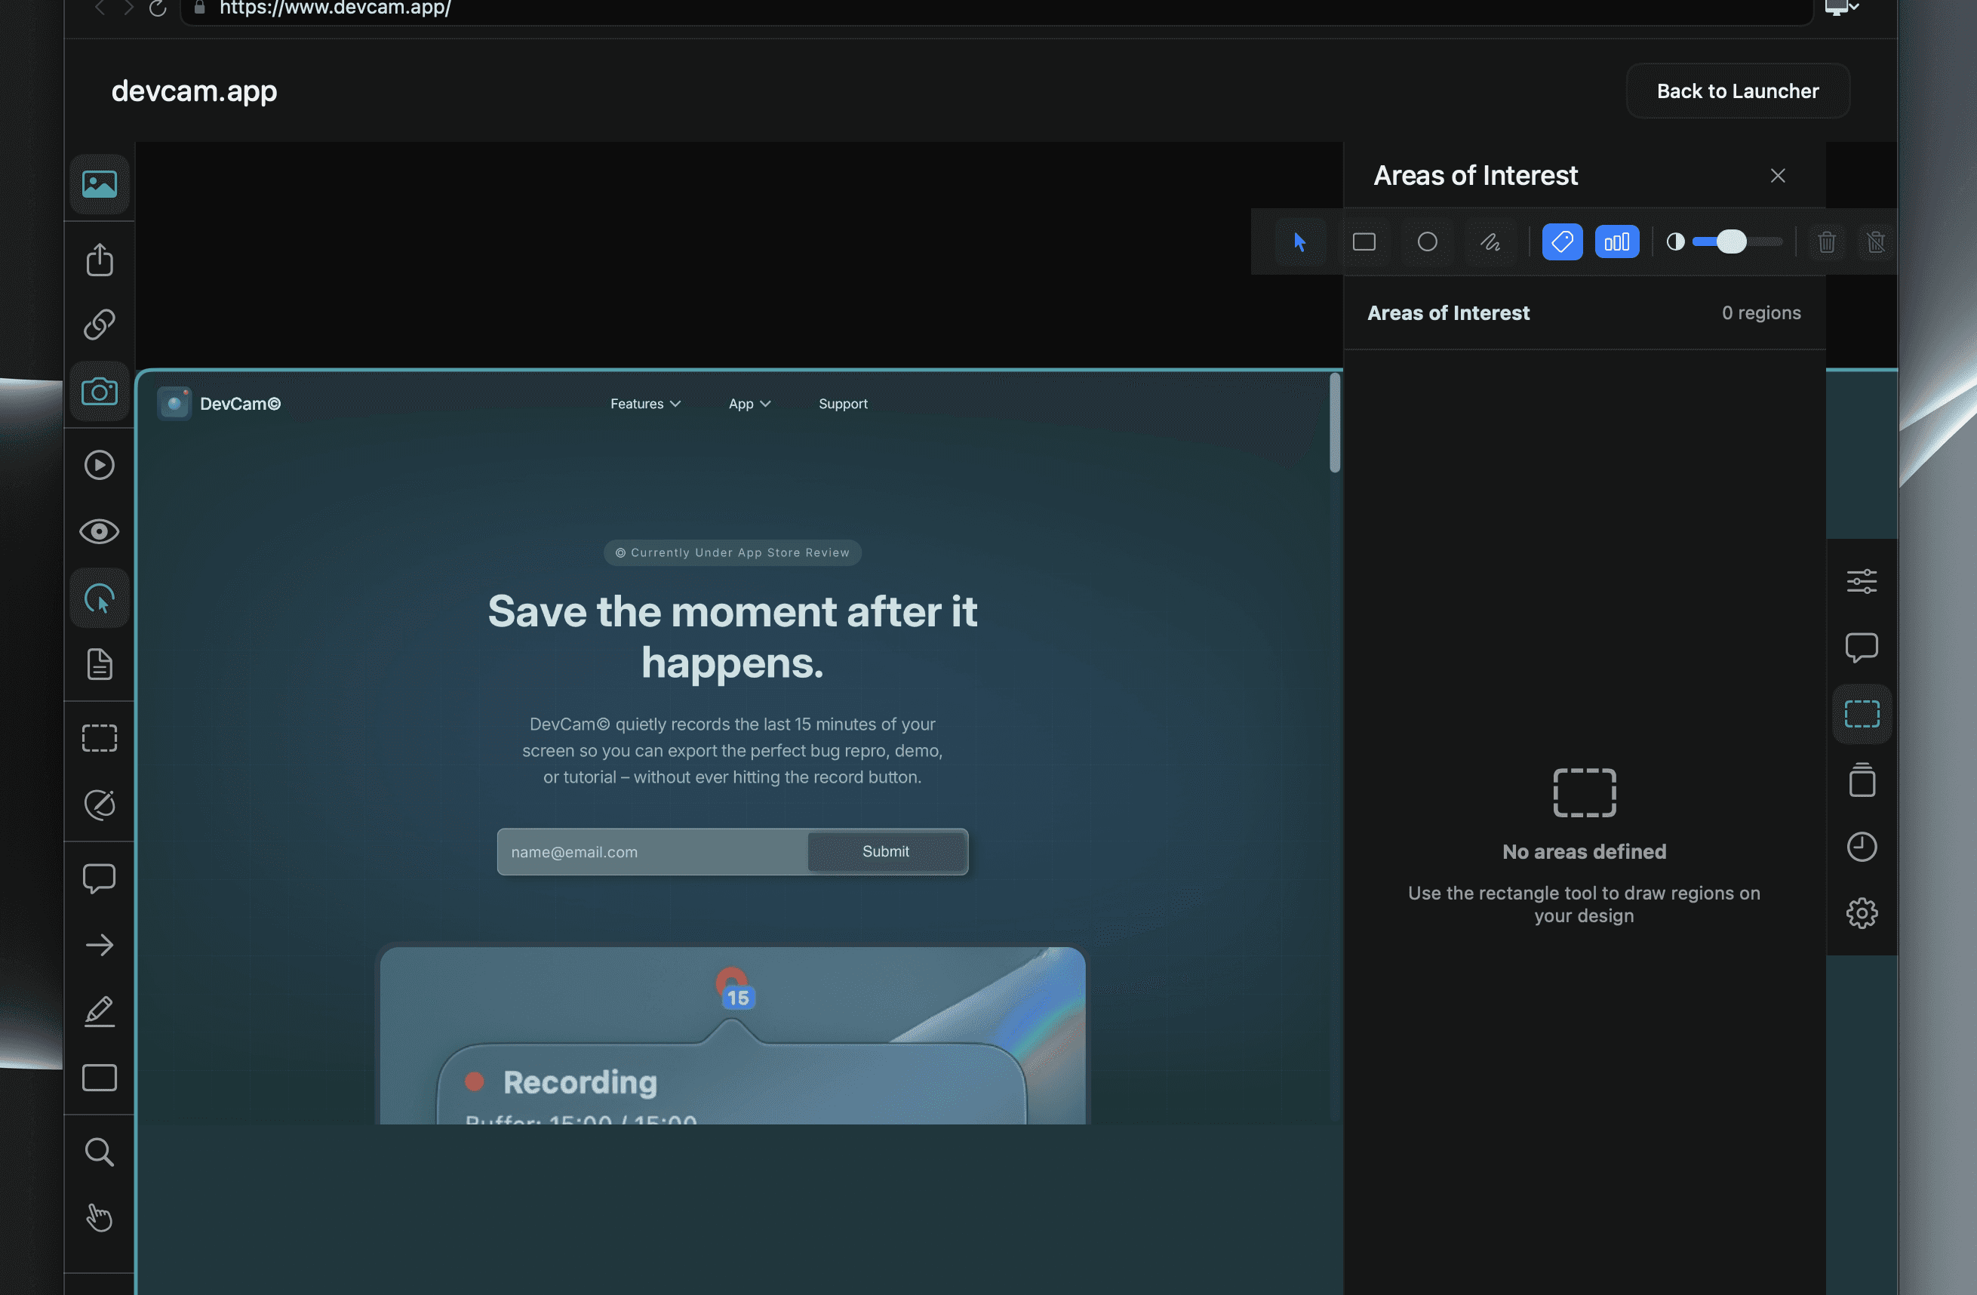This screenshot has width=1977, height=1295.
Task: Open the Support nav link
Action: (x=842, y=404)
